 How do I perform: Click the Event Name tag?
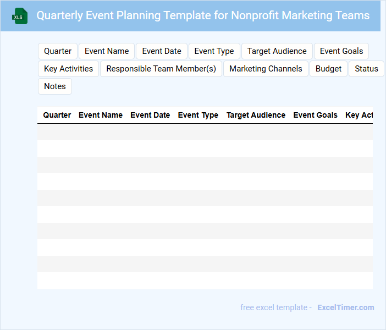pos(107,51)
